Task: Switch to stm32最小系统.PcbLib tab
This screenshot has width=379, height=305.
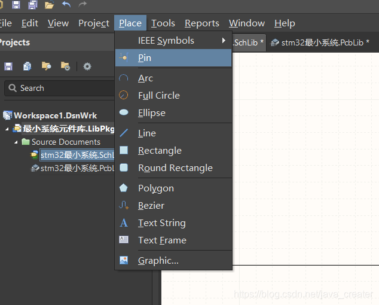Action: 320,42
